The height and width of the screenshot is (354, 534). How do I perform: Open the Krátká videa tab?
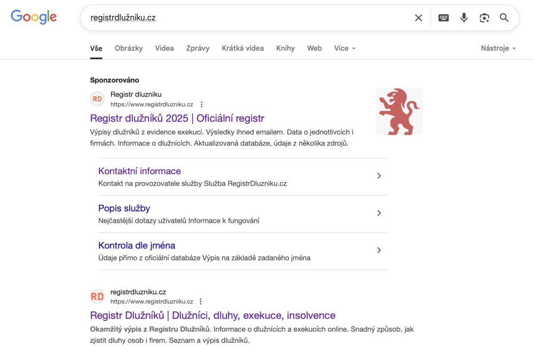point(242,49)
